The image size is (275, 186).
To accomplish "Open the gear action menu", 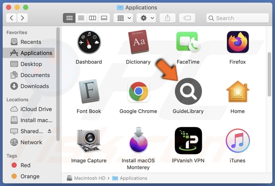I will coord(147,18).
